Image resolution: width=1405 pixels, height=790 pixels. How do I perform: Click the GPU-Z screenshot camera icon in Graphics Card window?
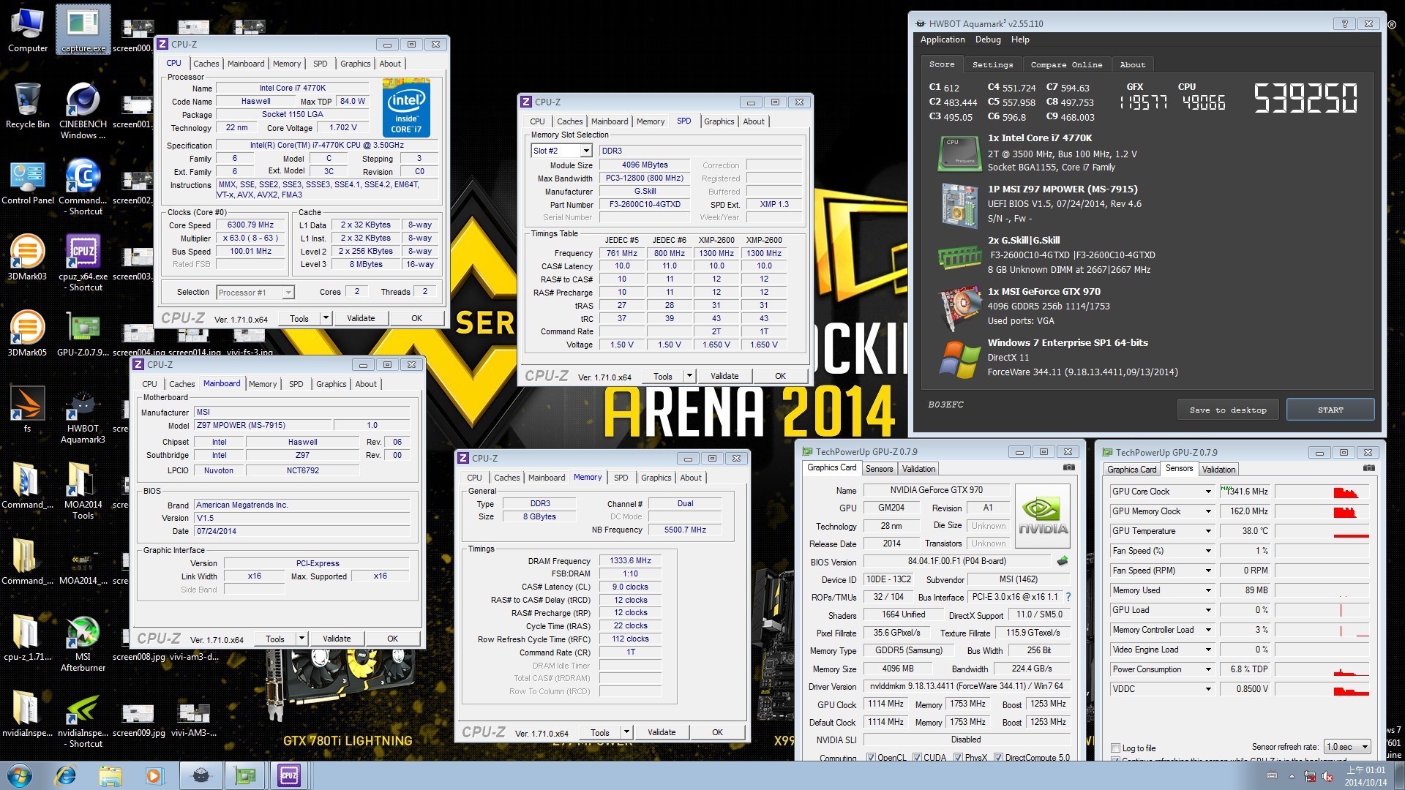coord(1069,467)
